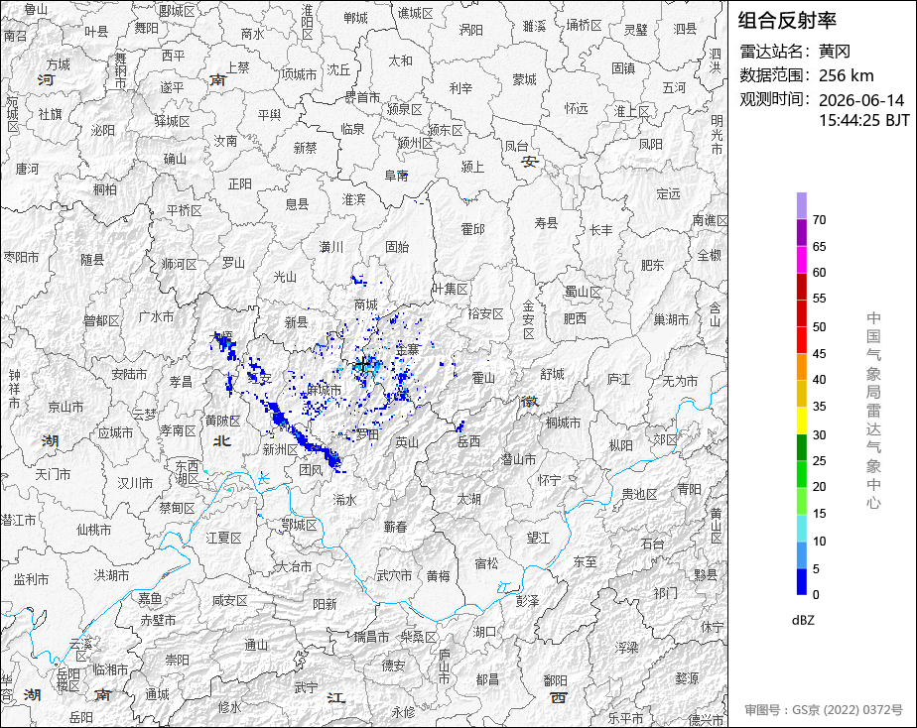917x728 pixels.
Task: Click the time stamp 15:44:25 BJT
Action: point(863,120)
